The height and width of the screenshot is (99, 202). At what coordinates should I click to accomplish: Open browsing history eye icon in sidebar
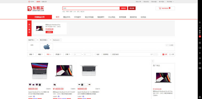[200, 58]
